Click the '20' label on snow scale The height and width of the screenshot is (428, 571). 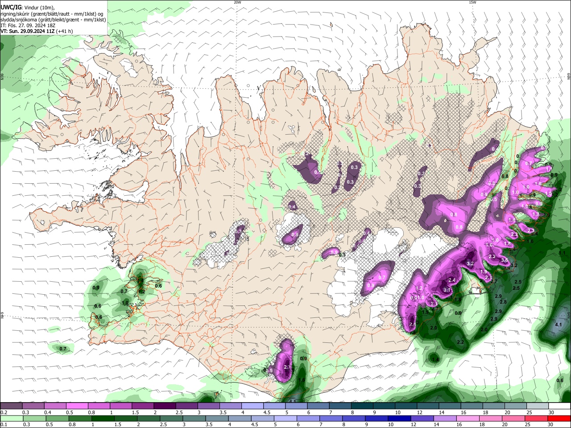[508, 412]
